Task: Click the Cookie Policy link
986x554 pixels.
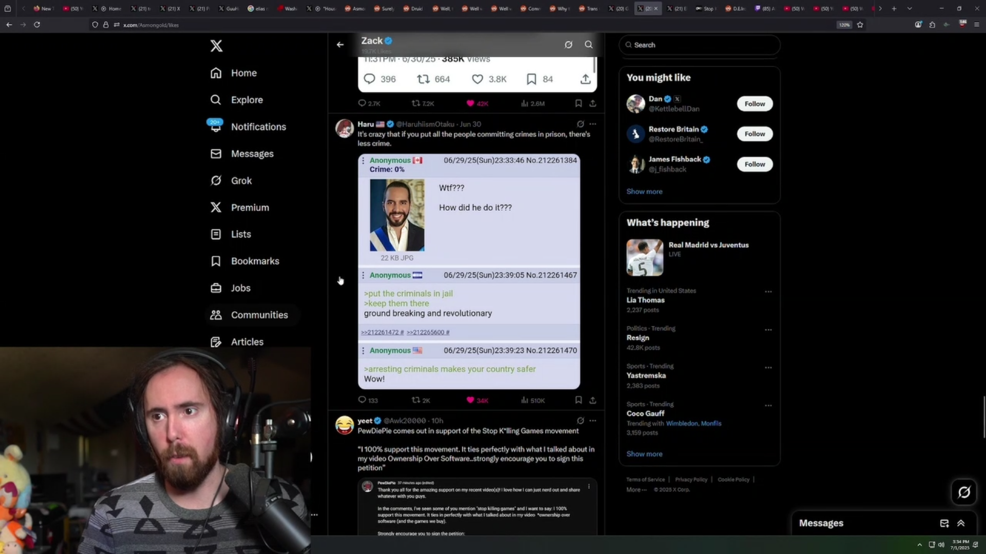Action: pyautogui.click(x=733, y=480)
